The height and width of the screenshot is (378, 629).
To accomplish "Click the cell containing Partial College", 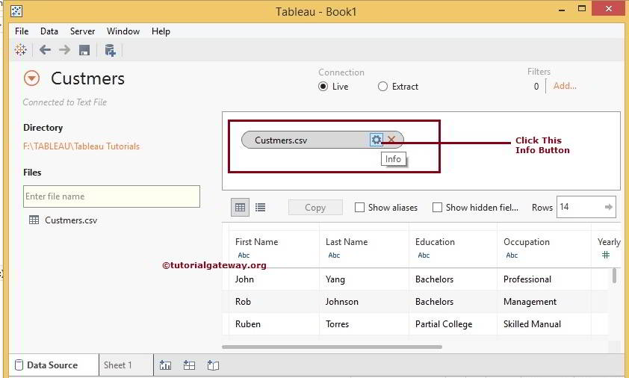I will tap(453, 324).
